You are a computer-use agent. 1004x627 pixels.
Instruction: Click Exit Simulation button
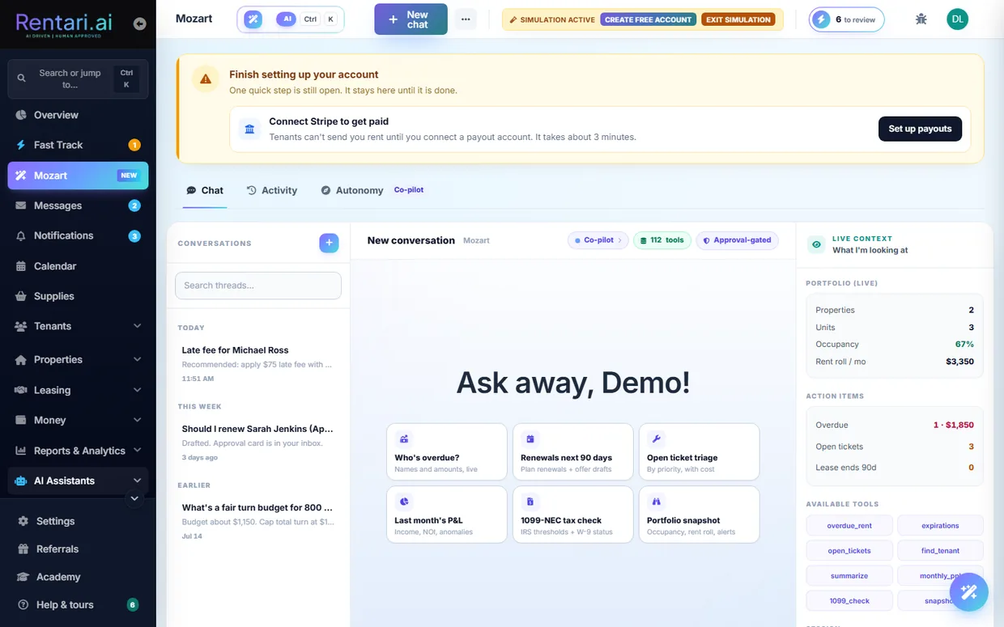738,19
